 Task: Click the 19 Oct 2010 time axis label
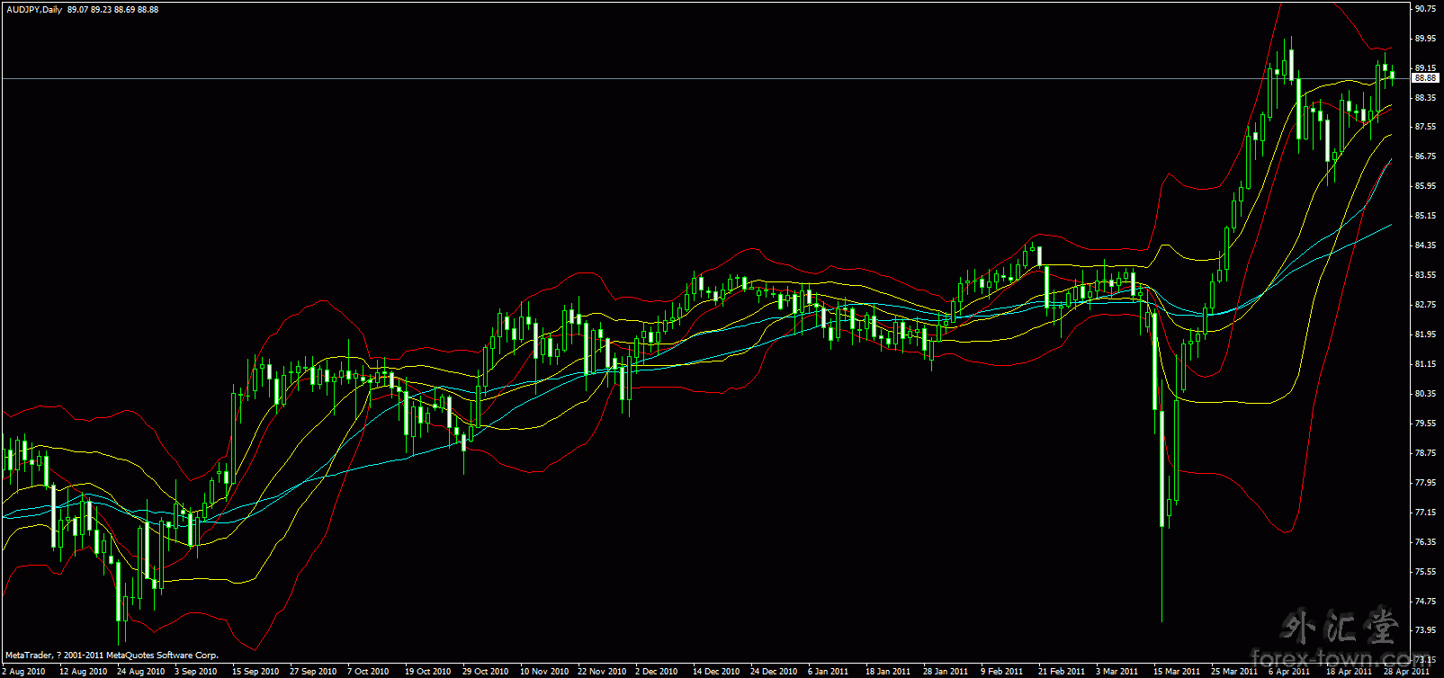pyautogui.click(x=428, y=671)
